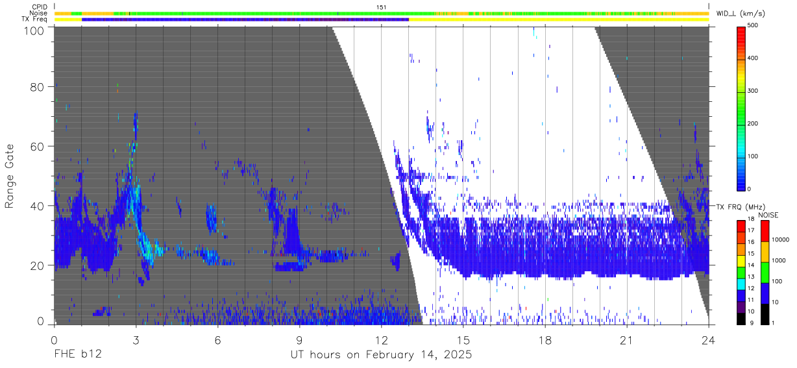This screenshot has width=797, height=368.
Task: Click the 0 hour tick on time axis
Action: click(x=54, y=340)
